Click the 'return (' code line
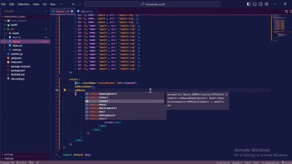292x164 pixels. pos(74,79)
